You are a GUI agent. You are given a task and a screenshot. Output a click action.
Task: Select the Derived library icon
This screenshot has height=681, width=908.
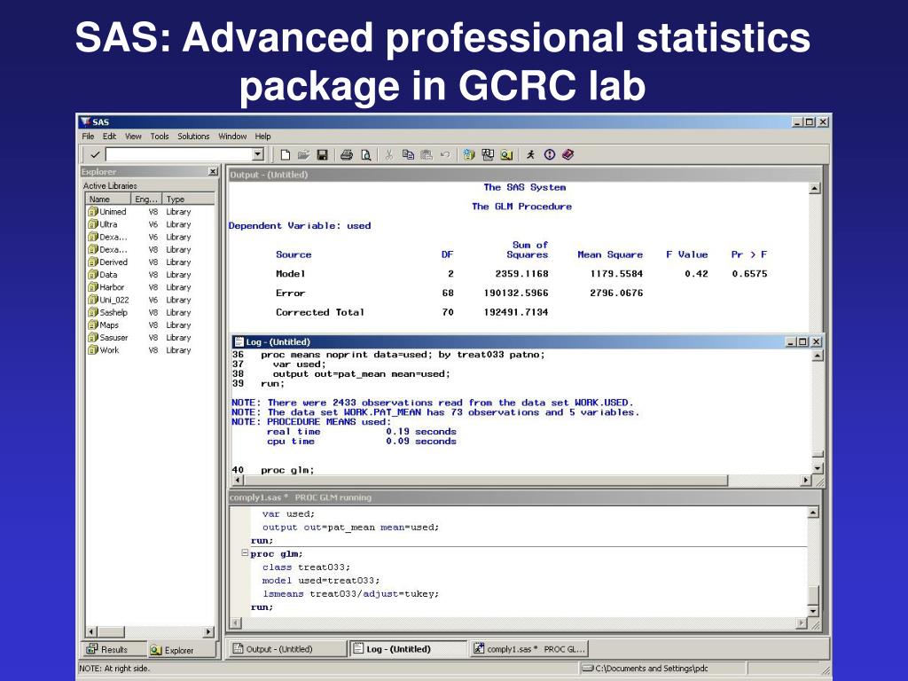(x=92, y=262)
